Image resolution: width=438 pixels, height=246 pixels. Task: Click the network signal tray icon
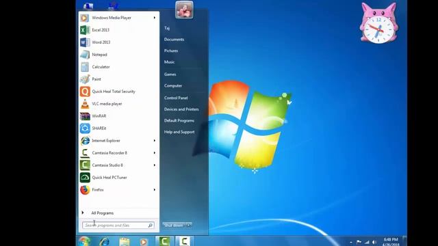[x=367, y=243]
